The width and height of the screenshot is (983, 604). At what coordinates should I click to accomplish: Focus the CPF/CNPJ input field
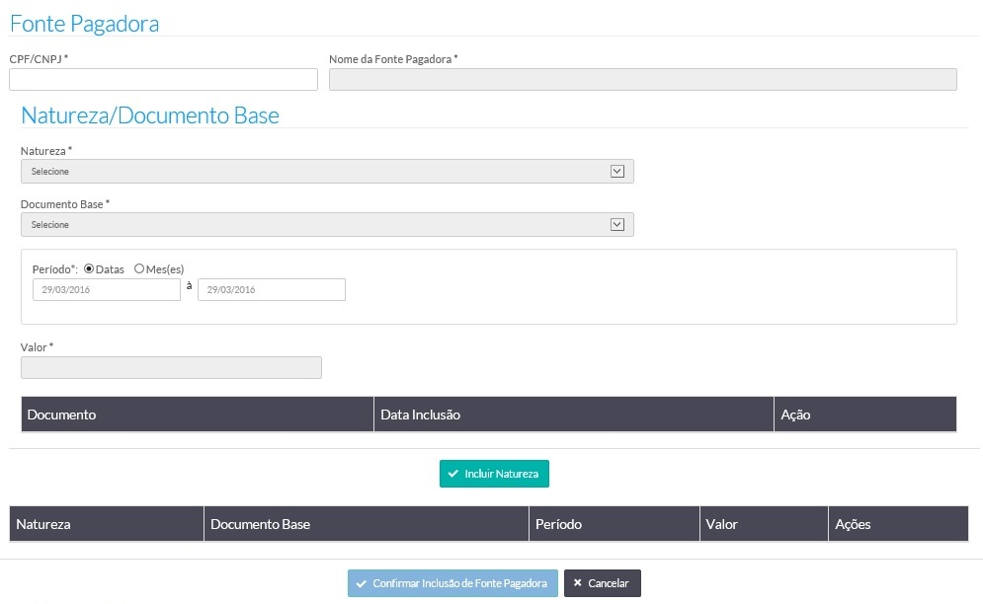(163, 80)
